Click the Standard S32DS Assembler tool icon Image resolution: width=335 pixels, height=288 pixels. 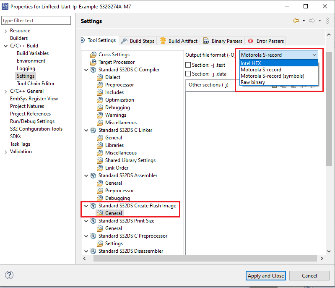(93, 175)
